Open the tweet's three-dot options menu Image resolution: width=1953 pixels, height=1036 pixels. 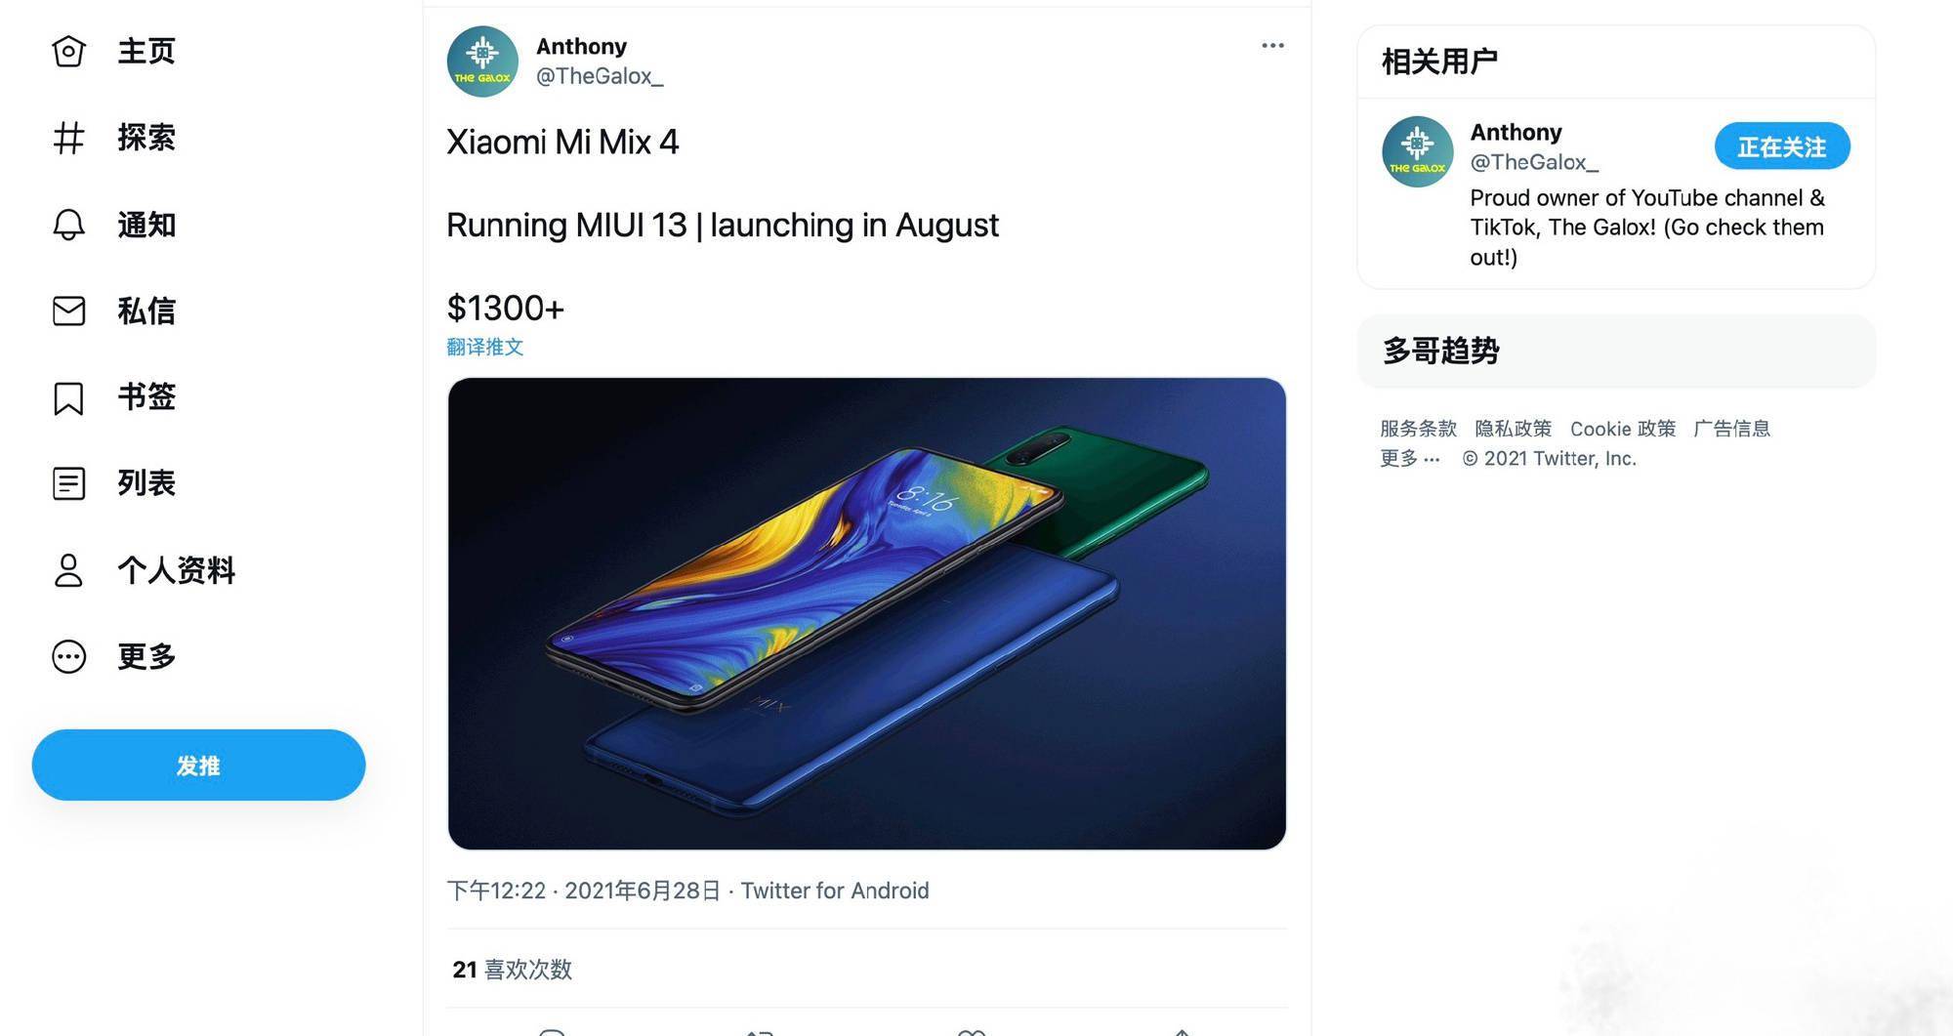[1272, 46]
